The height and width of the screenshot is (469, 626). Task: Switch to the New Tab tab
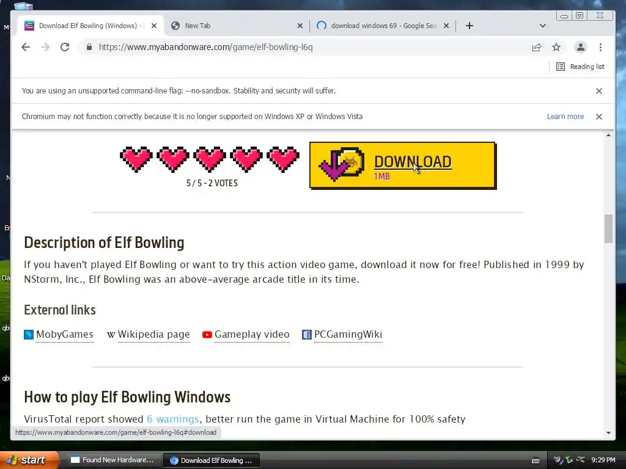click(237, 26)
